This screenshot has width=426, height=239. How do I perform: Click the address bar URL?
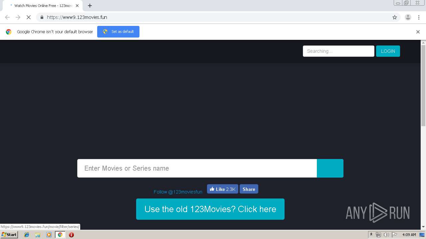77,17
